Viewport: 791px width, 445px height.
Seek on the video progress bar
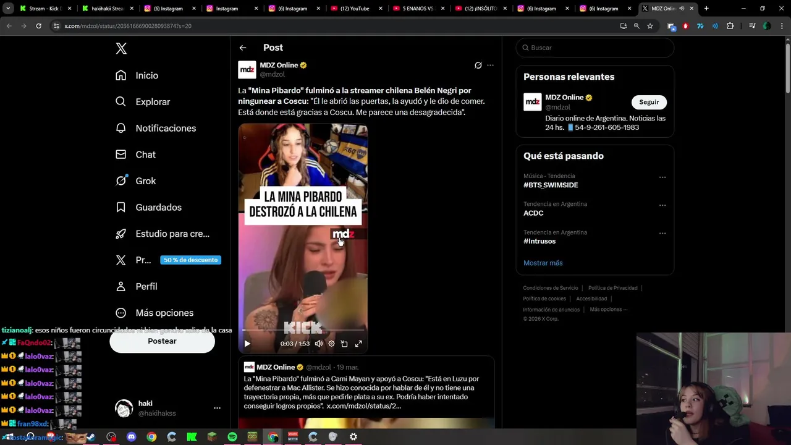(303, 331)
